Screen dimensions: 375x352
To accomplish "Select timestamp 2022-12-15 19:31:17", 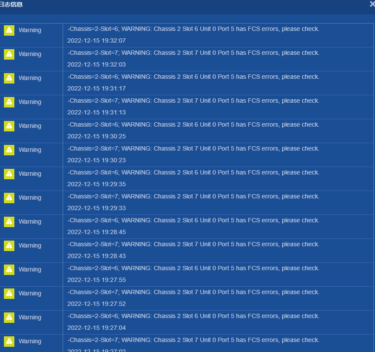I will click(x=96, y=88).
